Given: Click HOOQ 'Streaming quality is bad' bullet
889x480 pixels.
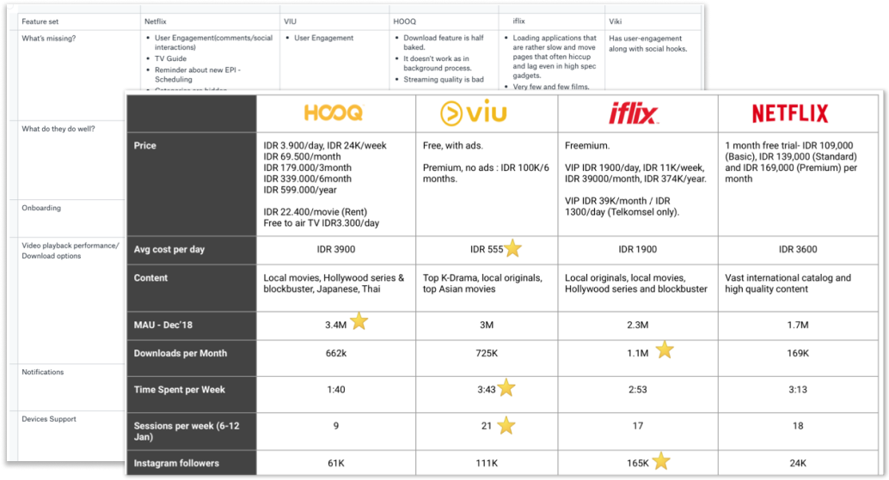Looking at the screenshot, I should click(444, 79).
